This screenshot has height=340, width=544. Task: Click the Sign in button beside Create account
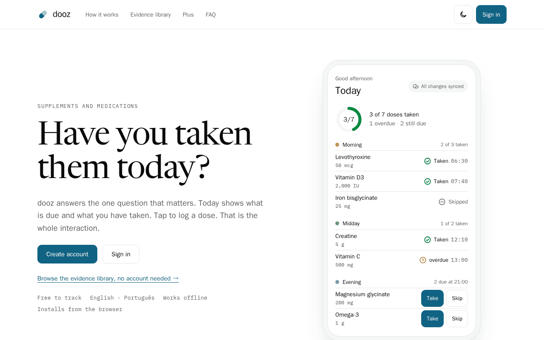[121, 254]
